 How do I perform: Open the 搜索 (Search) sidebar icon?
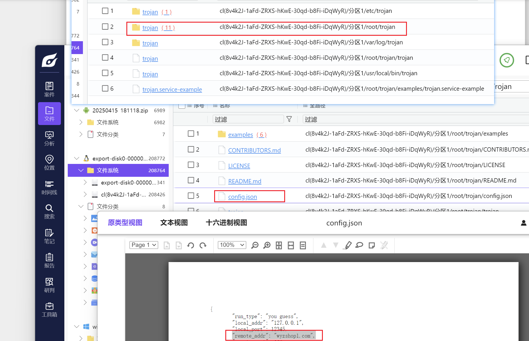pyautogui.click(x=49, y=211)
